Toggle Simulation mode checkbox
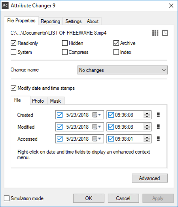The image size is (178, 207). [x=7, y=198]
